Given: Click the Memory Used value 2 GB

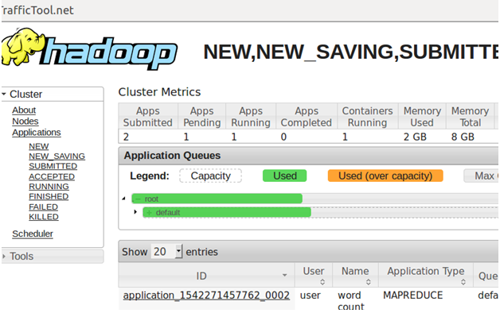Looking at the screenshot, I should (415, 137).
